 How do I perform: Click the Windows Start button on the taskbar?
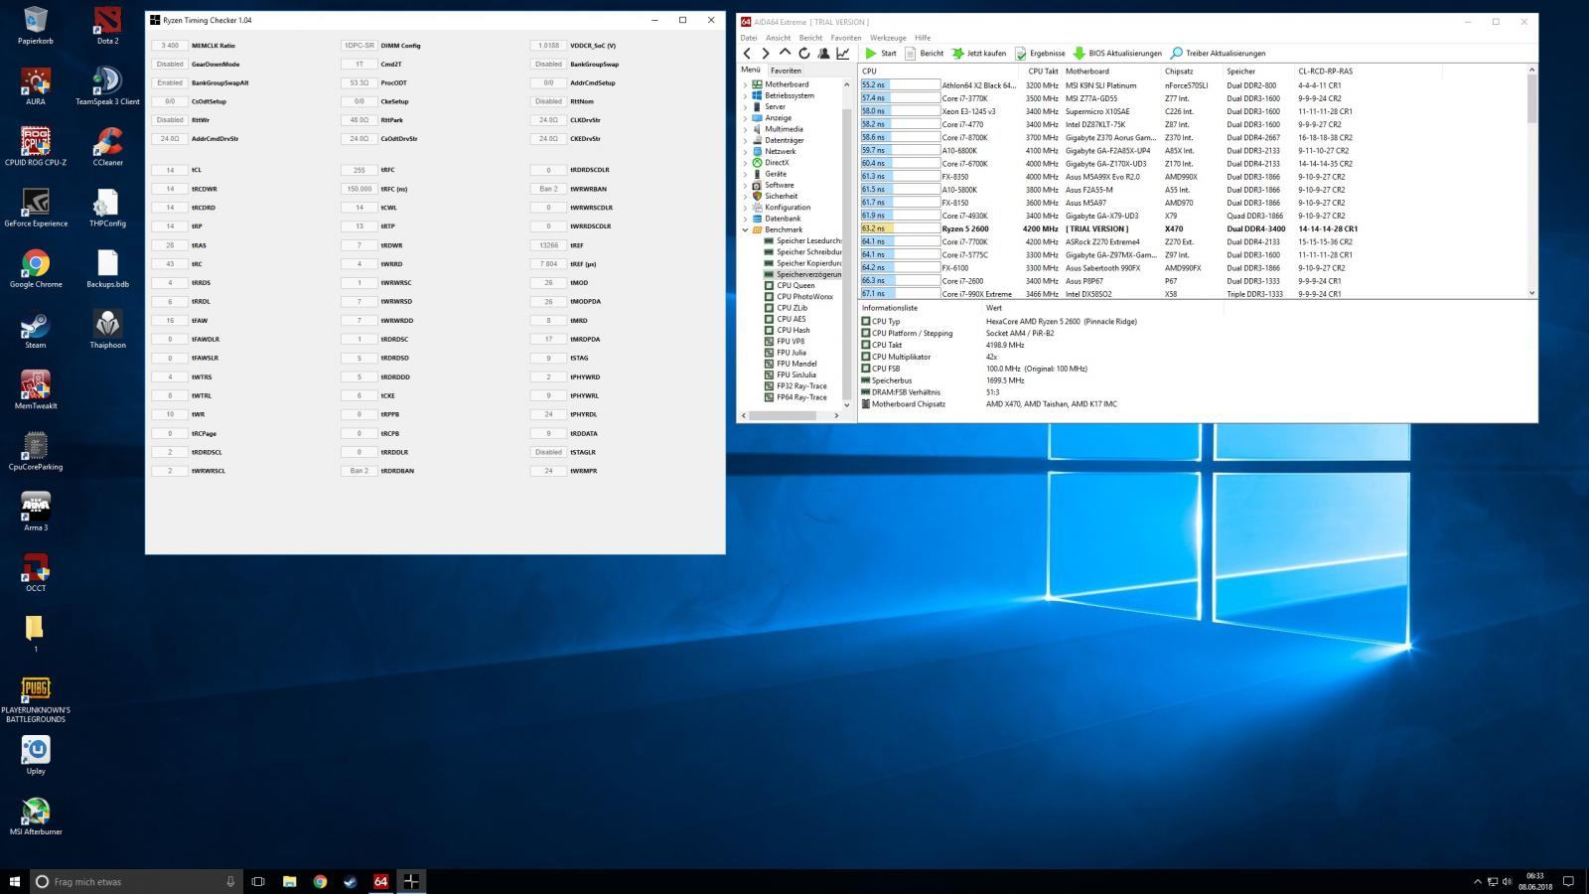click(14, 881)
